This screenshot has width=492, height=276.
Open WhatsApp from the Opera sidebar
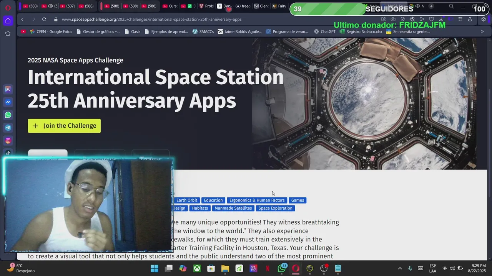click(8, 115)
